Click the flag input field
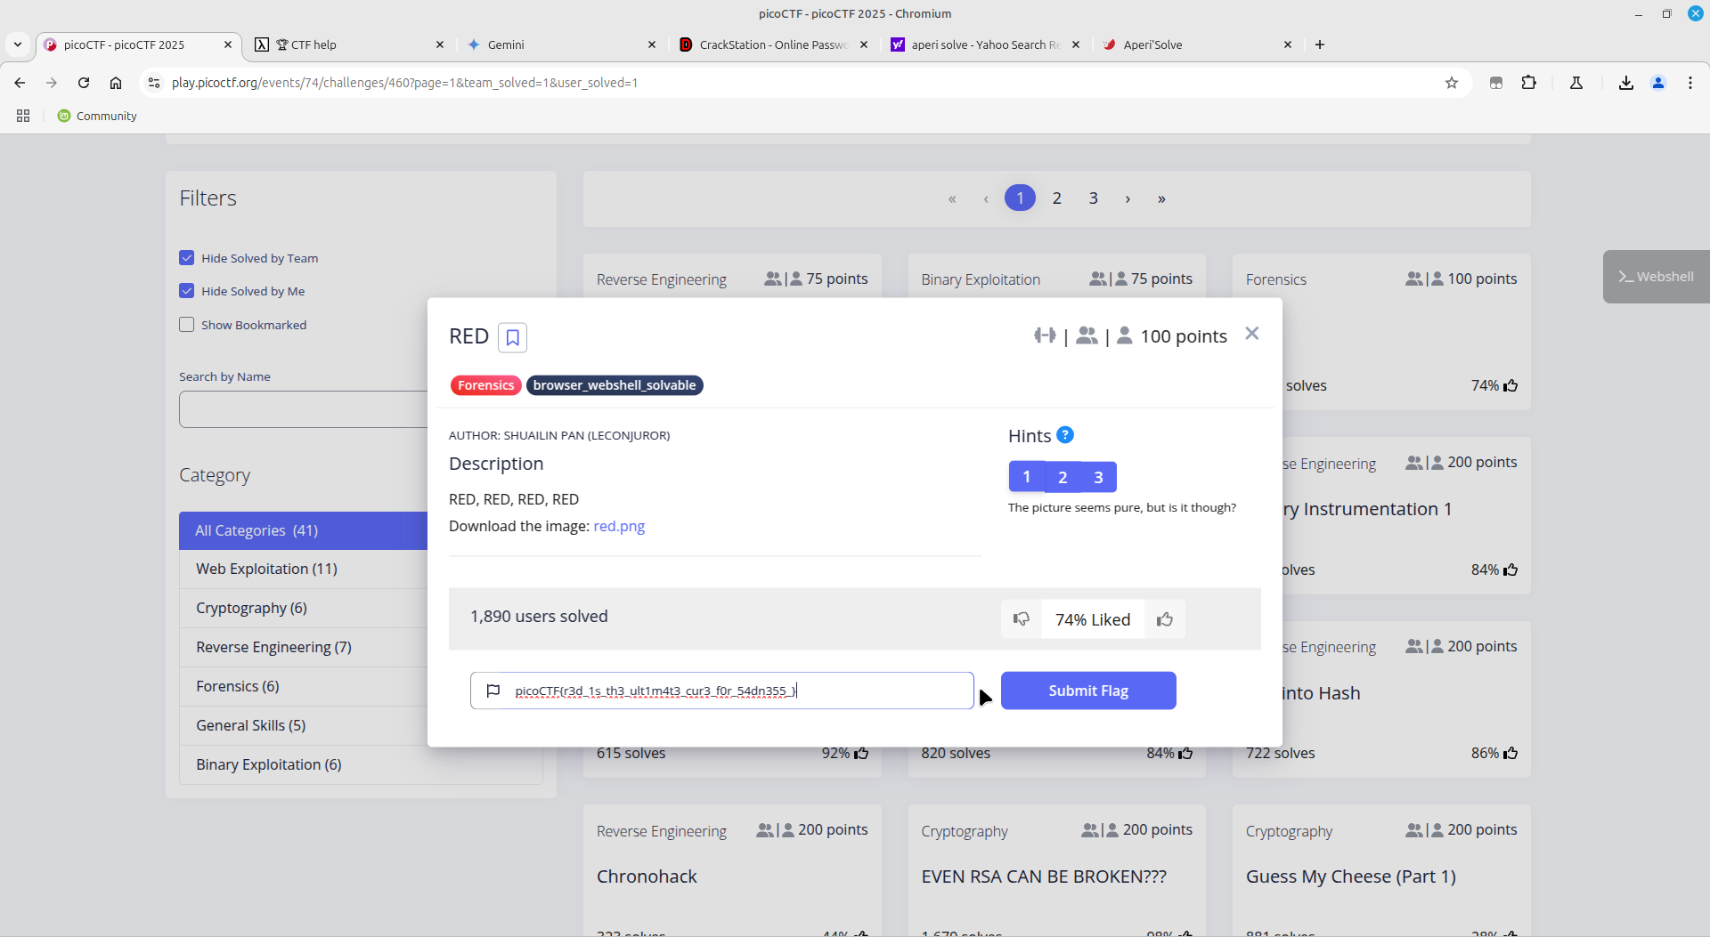The image size is (1710, 937). [x=721, y=691]
